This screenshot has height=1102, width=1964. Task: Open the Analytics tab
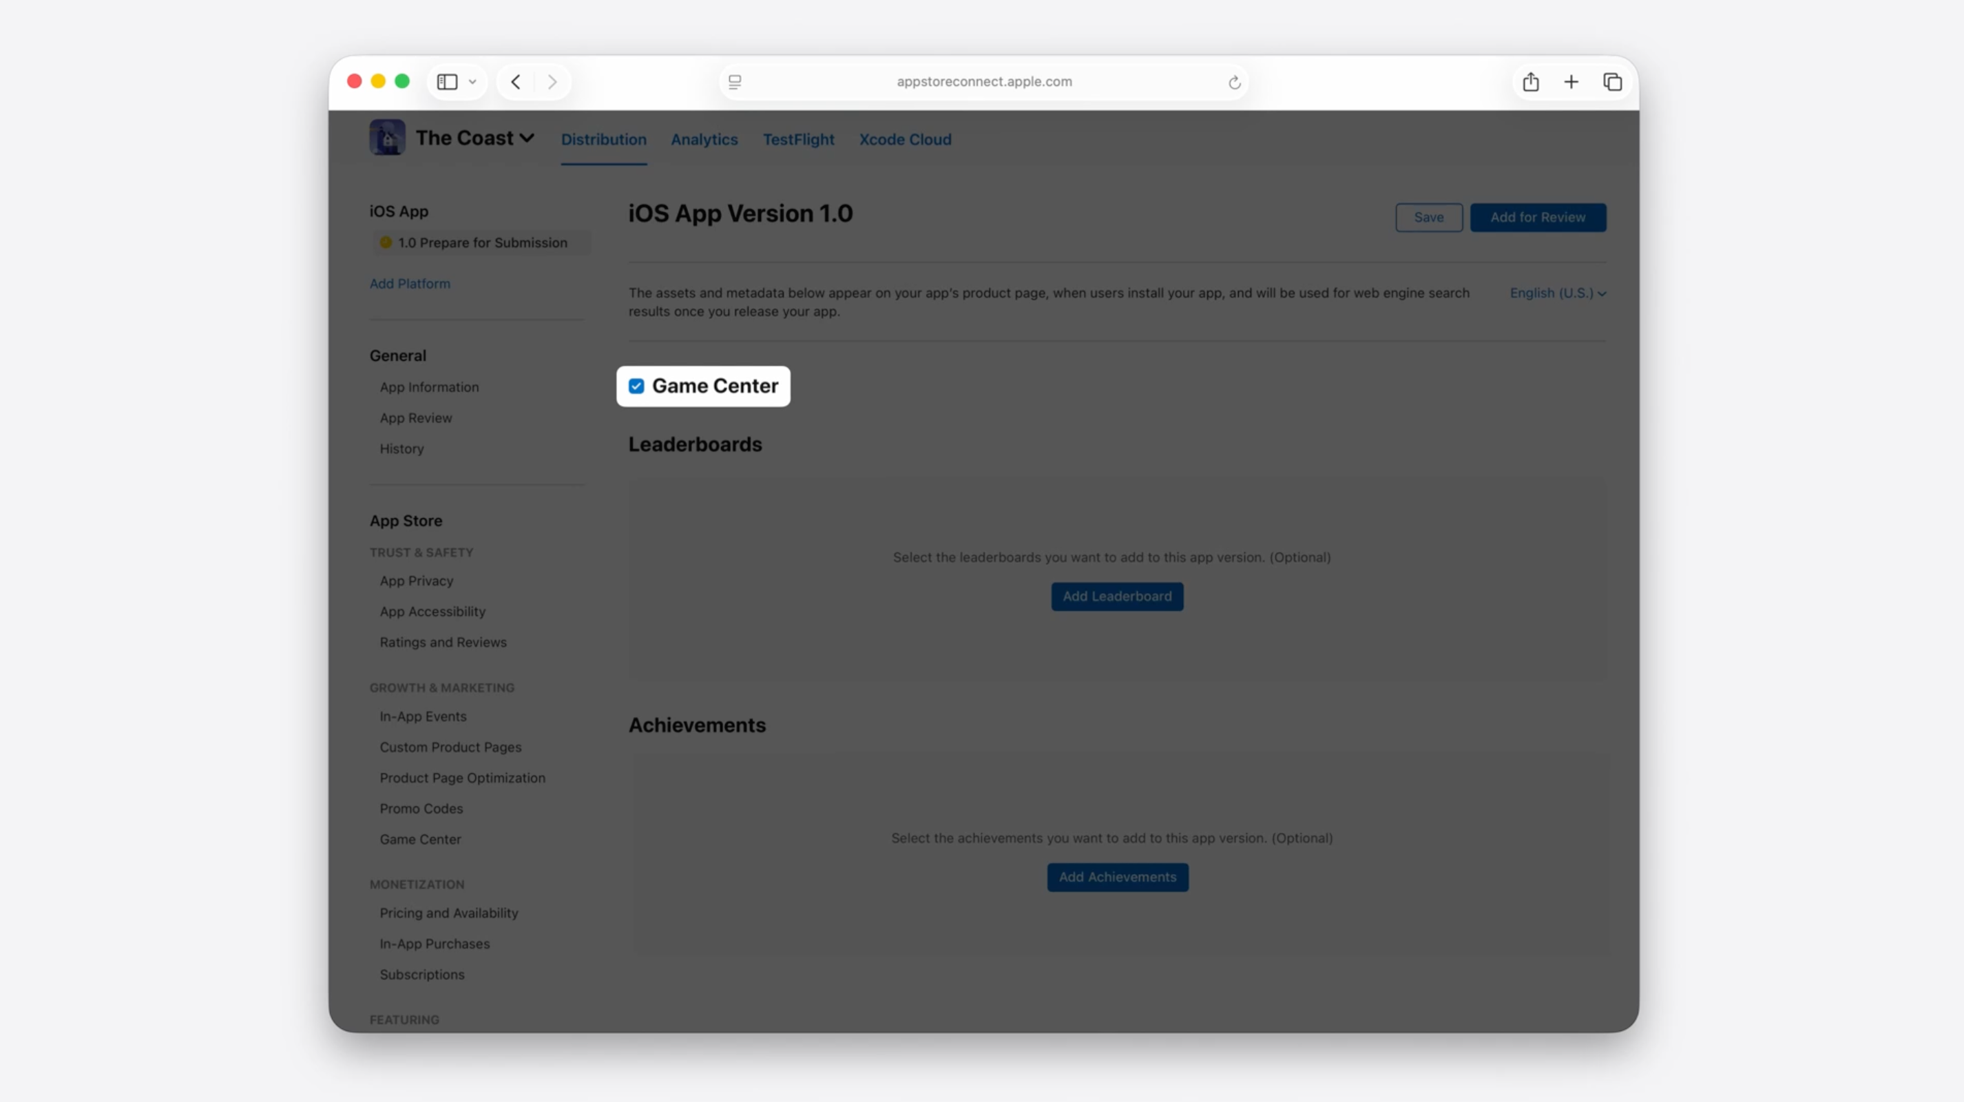(704, 140)
